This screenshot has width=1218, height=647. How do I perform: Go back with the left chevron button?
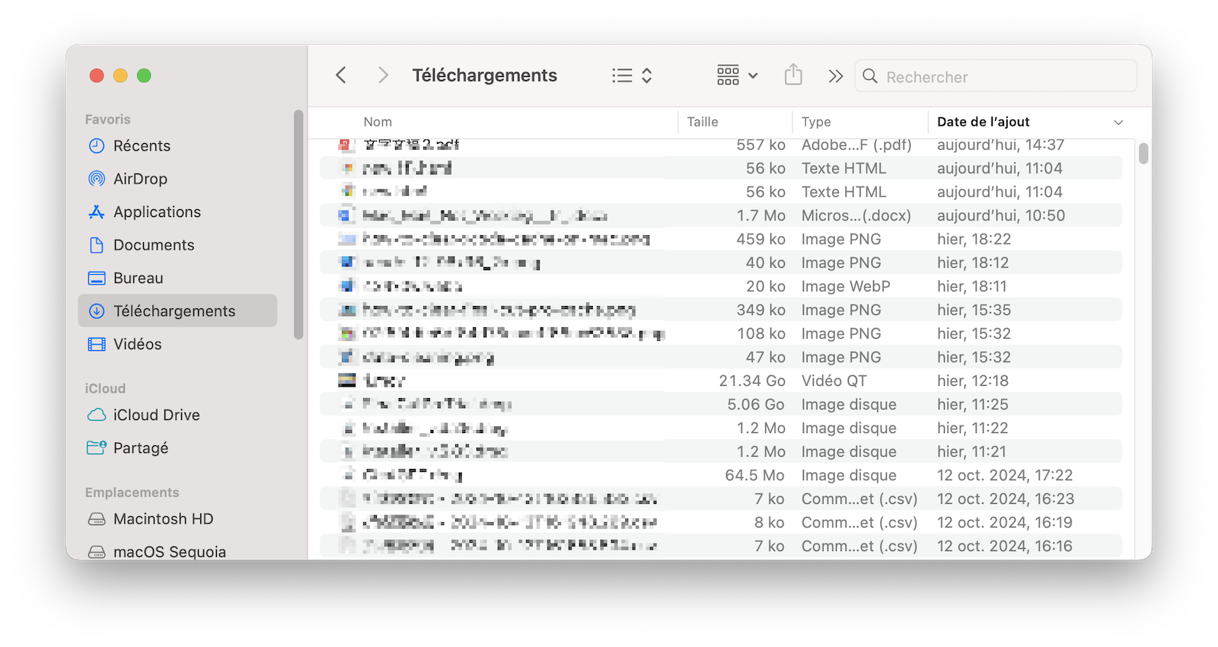tap(341, 75)
